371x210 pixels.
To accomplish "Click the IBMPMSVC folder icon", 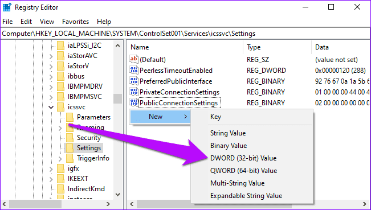I will 60,97.
